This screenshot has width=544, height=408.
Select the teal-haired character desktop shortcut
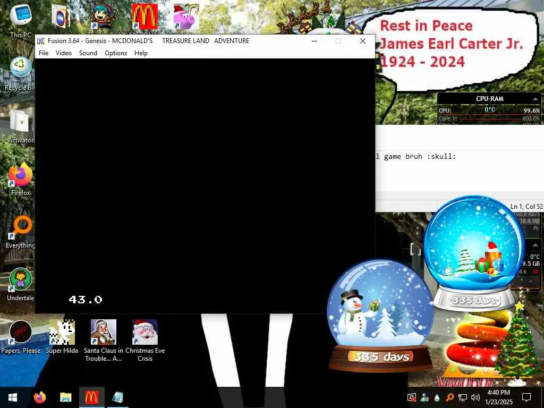click(104, 16)
